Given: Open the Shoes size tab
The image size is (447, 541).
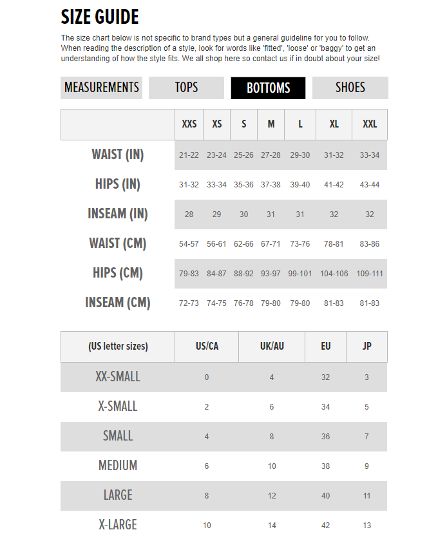Looking at the screenshot, I should [x=350, y=88].
